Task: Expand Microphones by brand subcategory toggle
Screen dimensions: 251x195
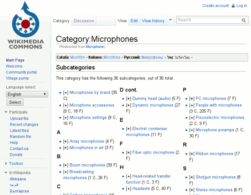Action: [65, 93]
